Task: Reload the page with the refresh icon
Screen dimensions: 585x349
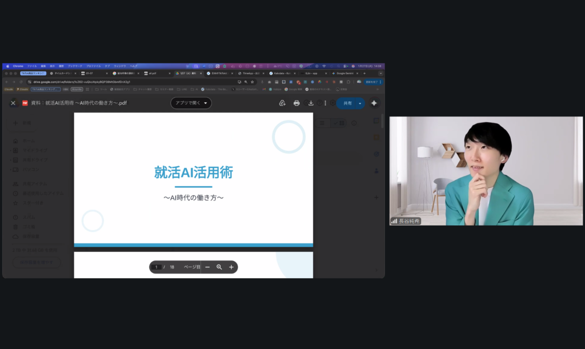Action: (x=21, y=82)
